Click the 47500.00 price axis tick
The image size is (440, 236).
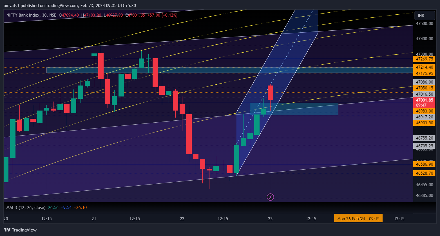(425, 23)
